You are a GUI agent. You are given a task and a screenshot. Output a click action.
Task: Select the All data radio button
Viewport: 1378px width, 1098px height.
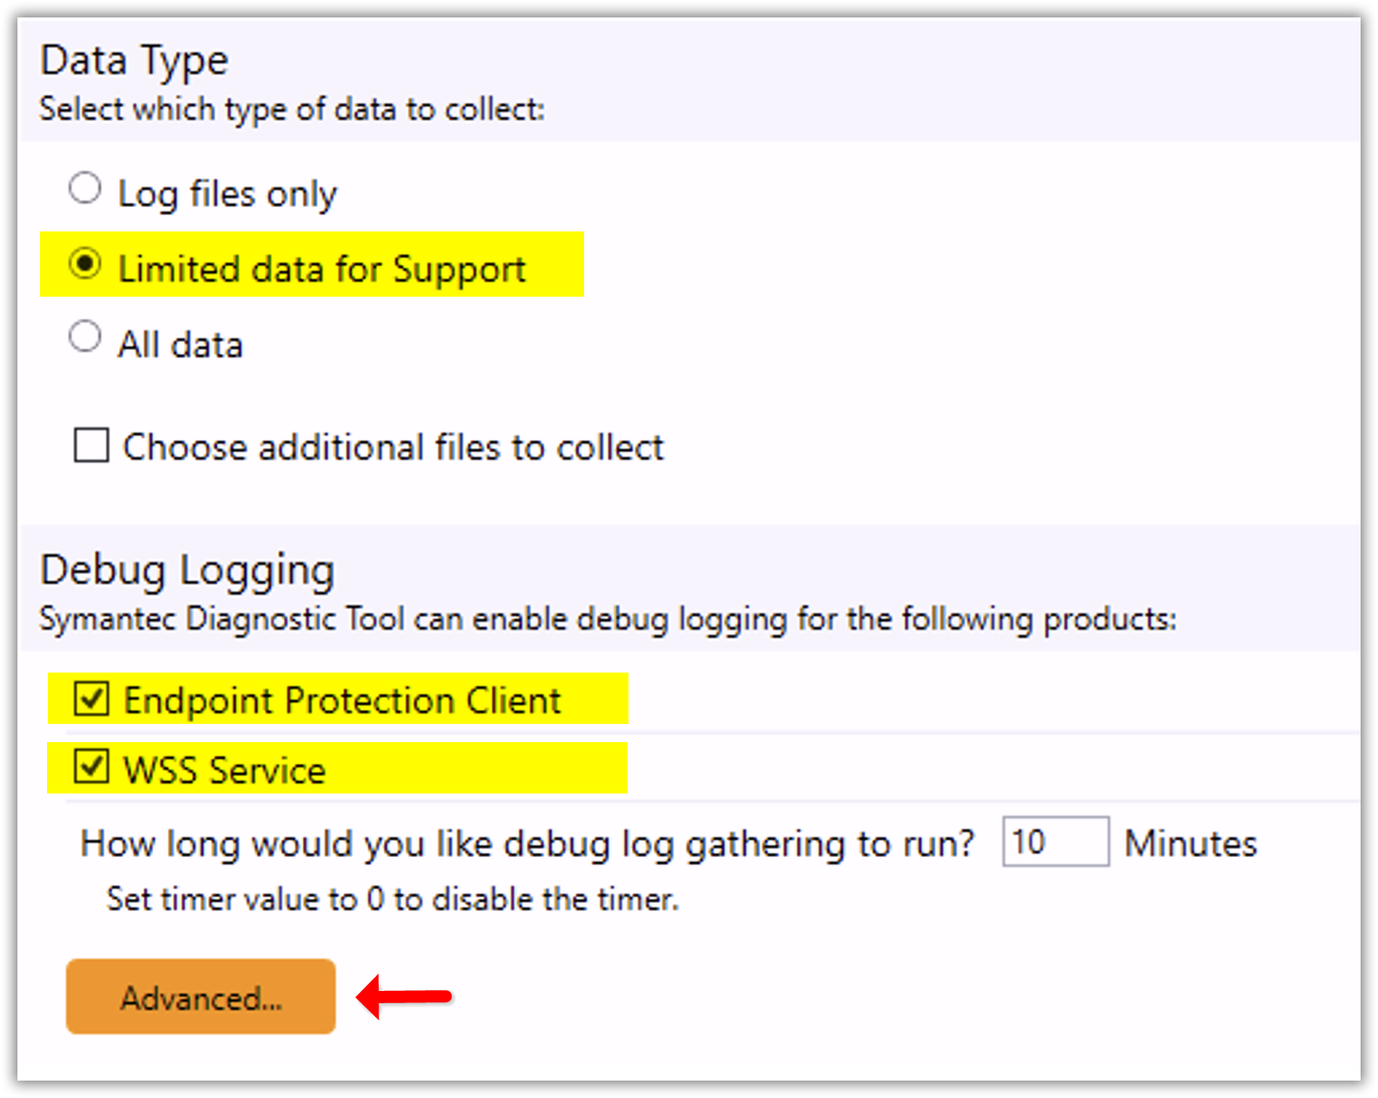tap(84, 337)
